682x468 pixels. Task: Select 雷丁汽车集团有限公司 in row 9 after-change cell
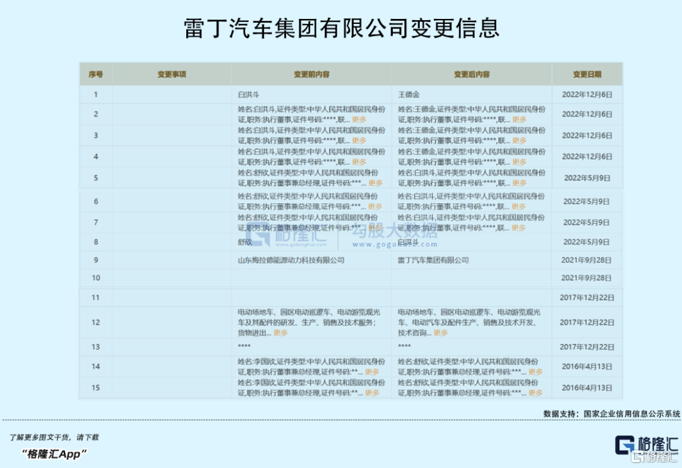433,260
